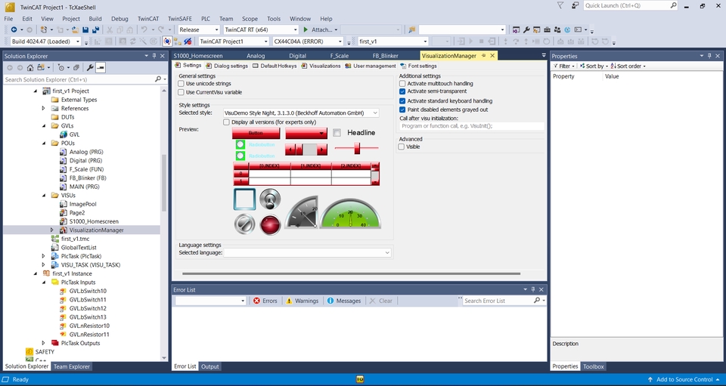Viewport: 726px width, 386px height.
Task: Uncheck Paint disabled elements grayed out
Action: 402,110
